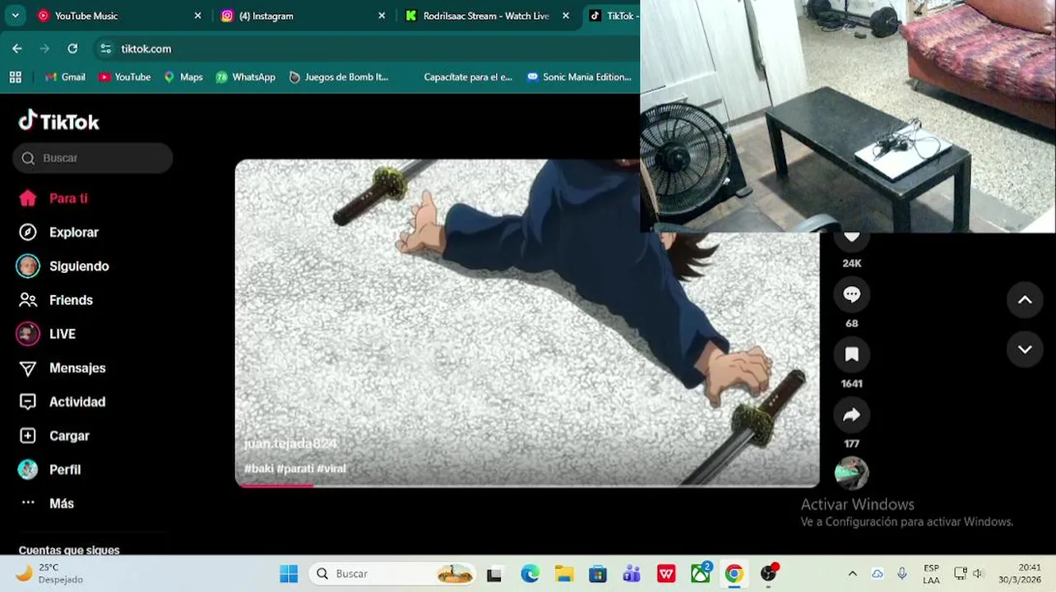The width and height of the screenshot is (1056, 592).
Task: Switch to the Instagram tab
Action: click(303, 16)
